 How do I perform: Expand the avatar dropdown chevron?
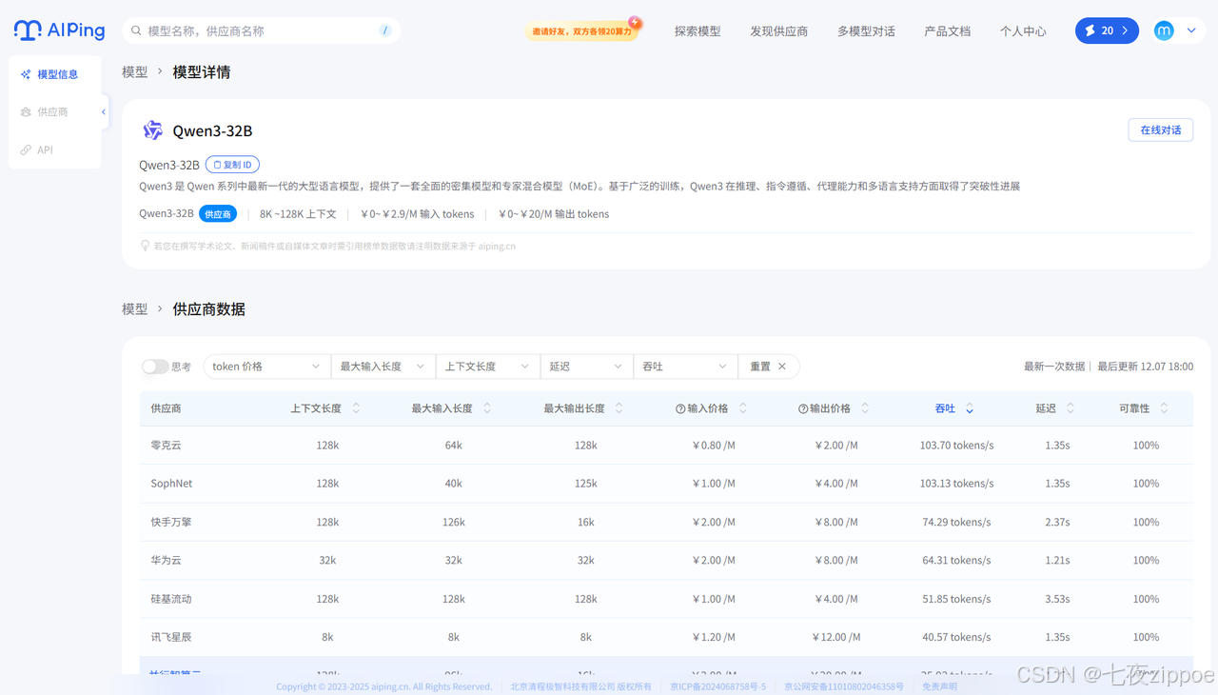pyautogui.click(x=1191, y=30)
